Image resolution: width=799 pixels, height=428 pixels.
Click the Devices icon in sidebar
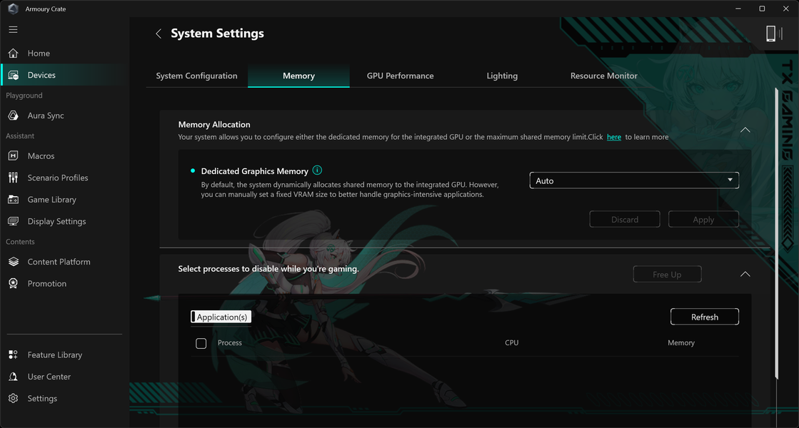(x=14, y=75)
